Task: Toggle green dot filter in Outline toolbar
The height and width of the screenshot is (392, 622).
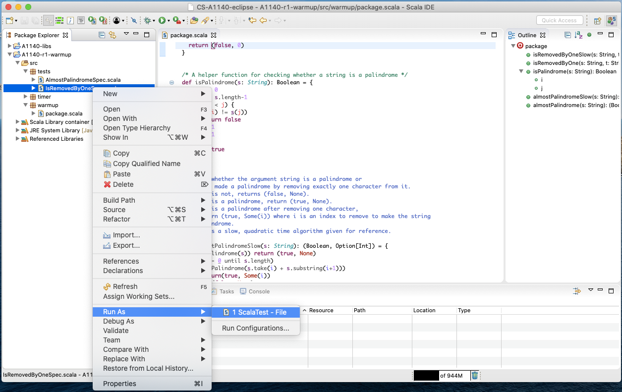Action: [x=589, y=35]
